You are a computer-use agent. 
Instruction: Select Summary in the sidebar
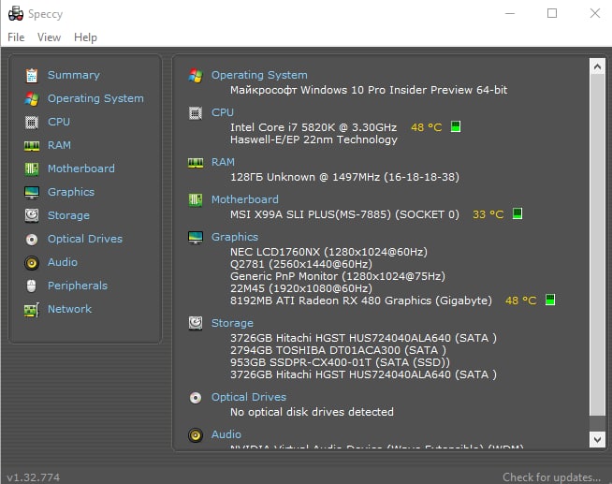pos(74,75)
